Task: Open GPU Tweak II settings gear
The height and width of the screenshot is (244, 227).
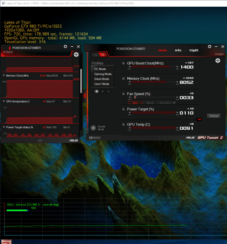Action: click(x=210, y=46)
